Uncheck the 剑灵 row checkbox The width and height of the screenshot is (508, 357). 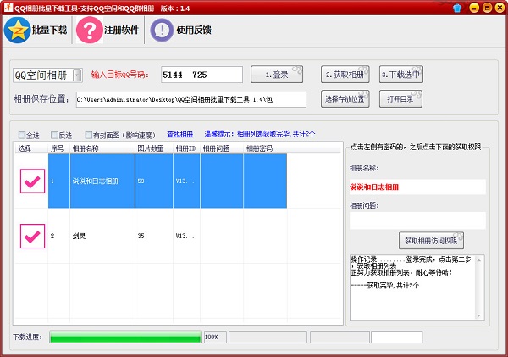point(32,236)
